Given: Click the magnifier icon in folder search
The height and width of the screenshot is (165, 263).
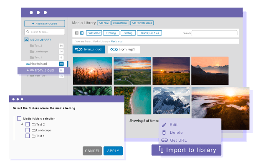Looking at the screenshot, I should (28, 32).
